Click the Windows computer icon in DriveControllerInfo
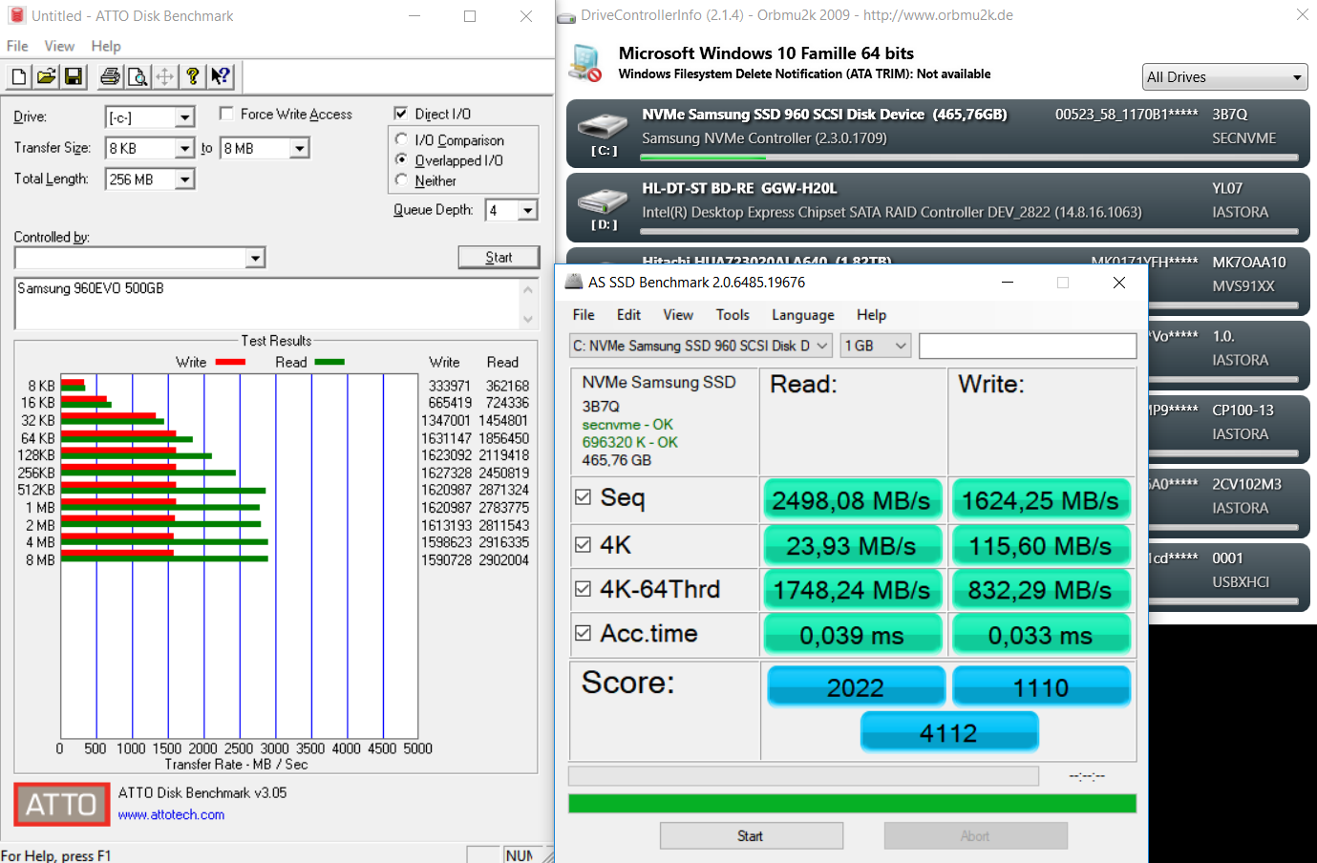The image size is (1317, 863). tap(584, 62)
